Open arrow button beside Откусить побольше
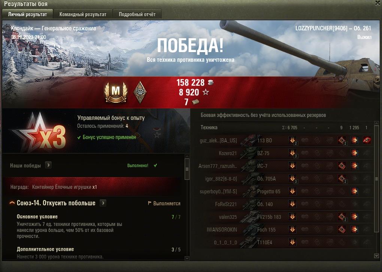Image resolution: width=382 pixels, height=272 pixels. [x=103, y=203]
